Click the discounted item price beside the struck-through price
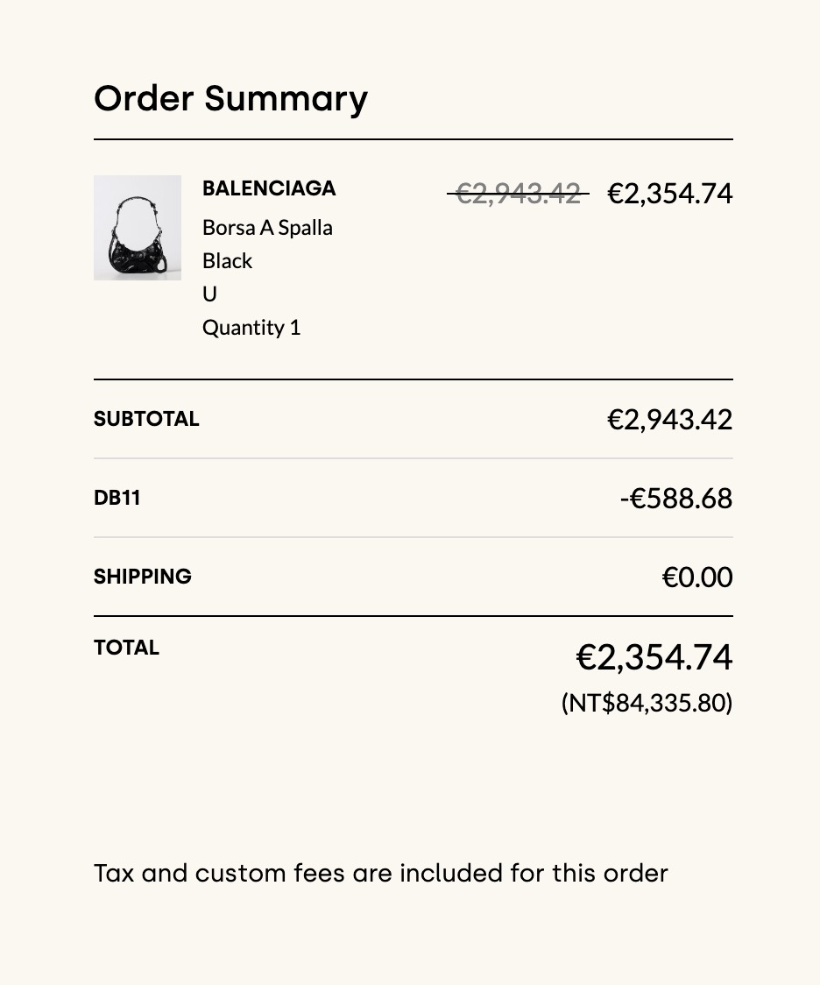 coord(670,193)
